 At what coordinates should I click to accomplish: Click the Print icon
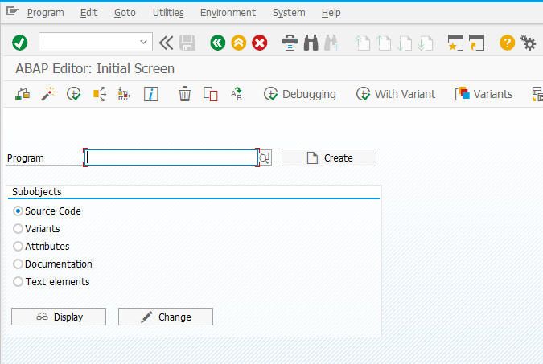pyautogui.click(x=290, y=43)
